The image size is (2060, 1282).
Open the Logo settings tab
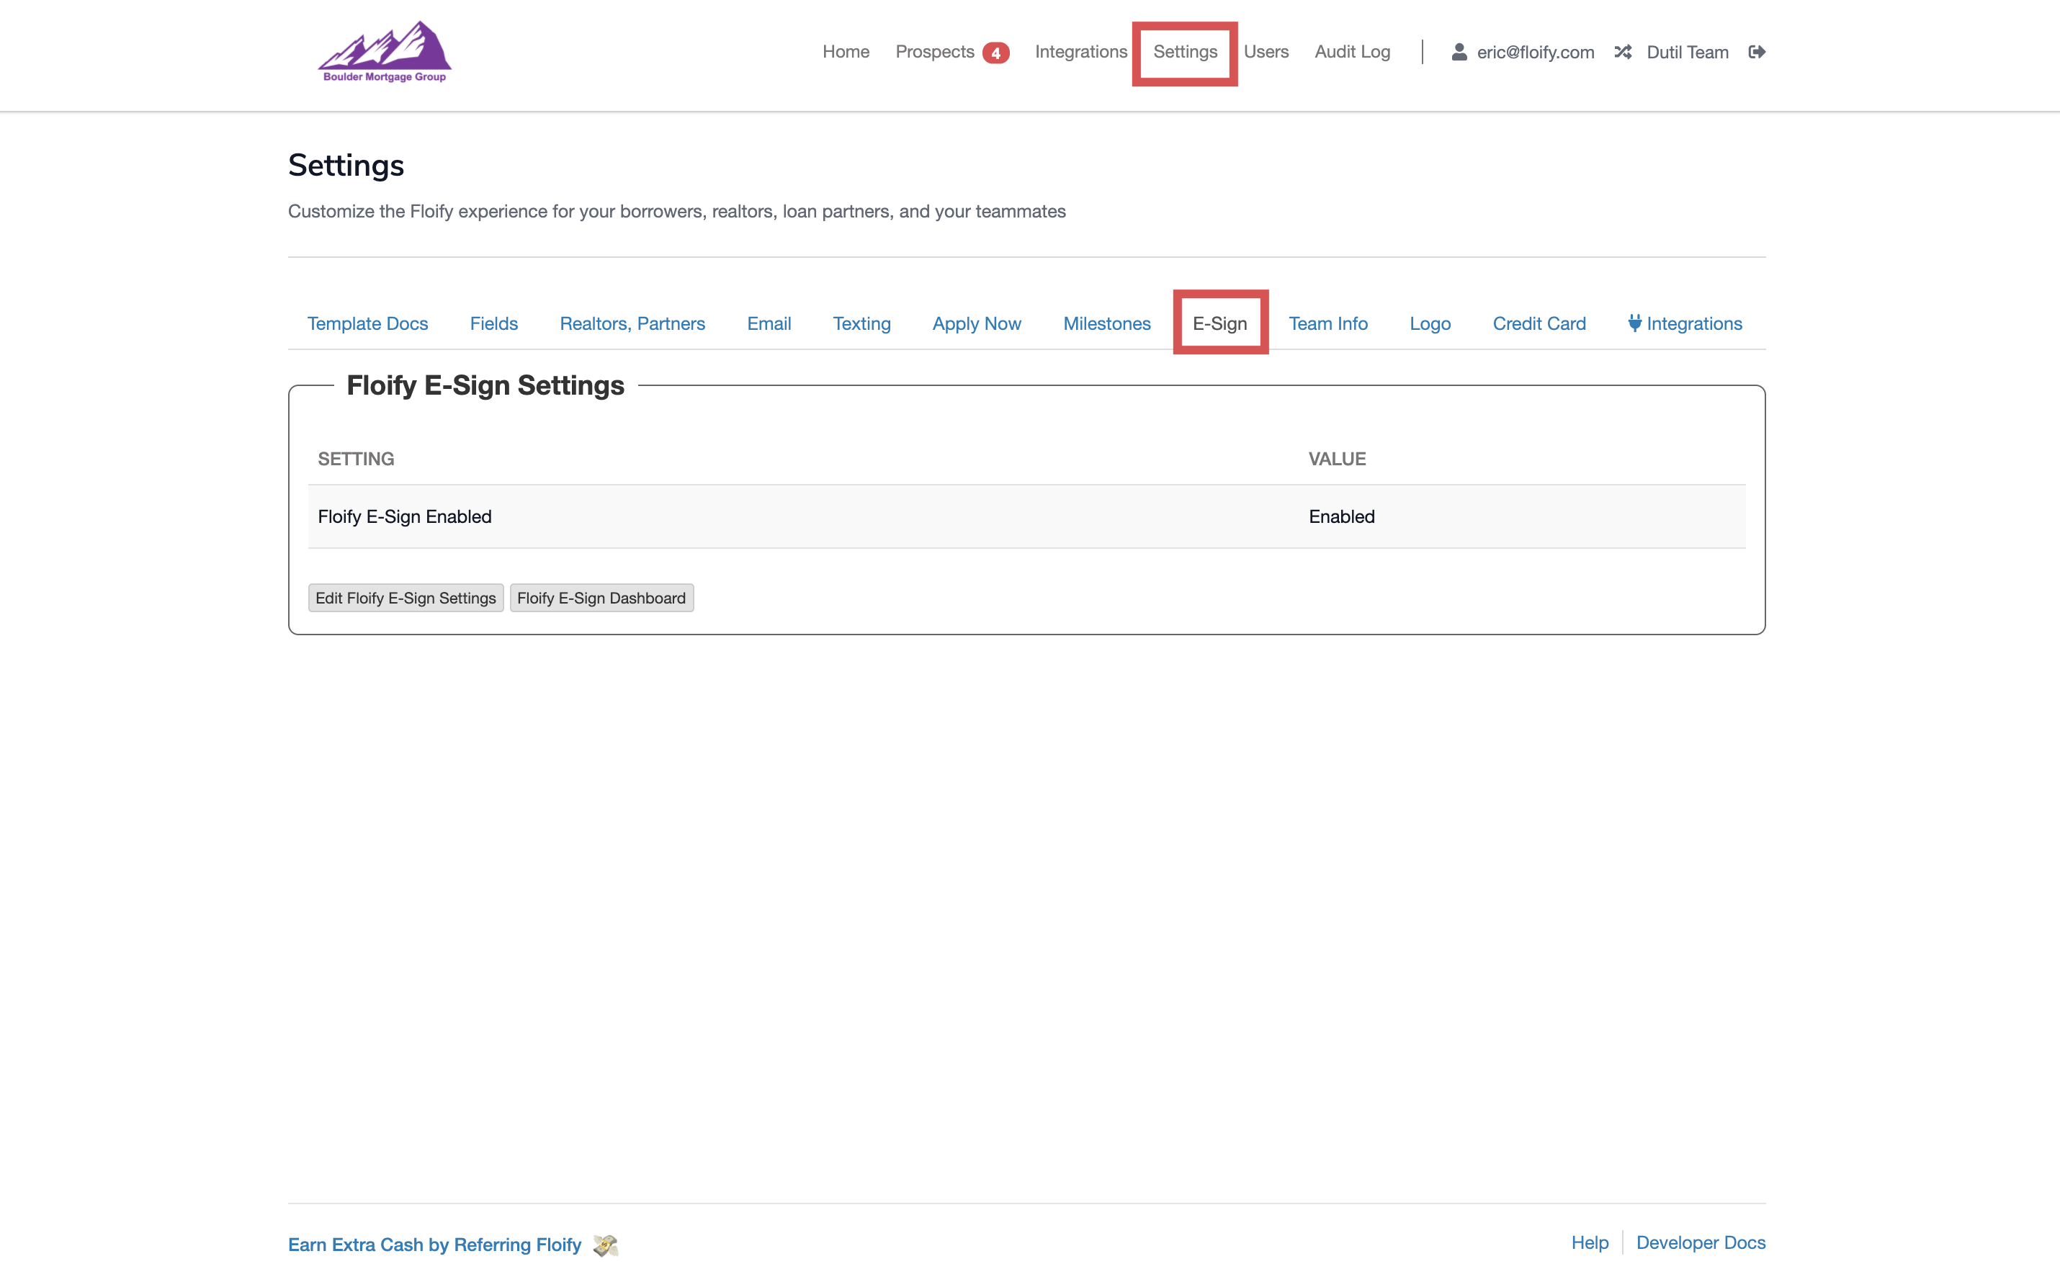(x=1429, y=323)
